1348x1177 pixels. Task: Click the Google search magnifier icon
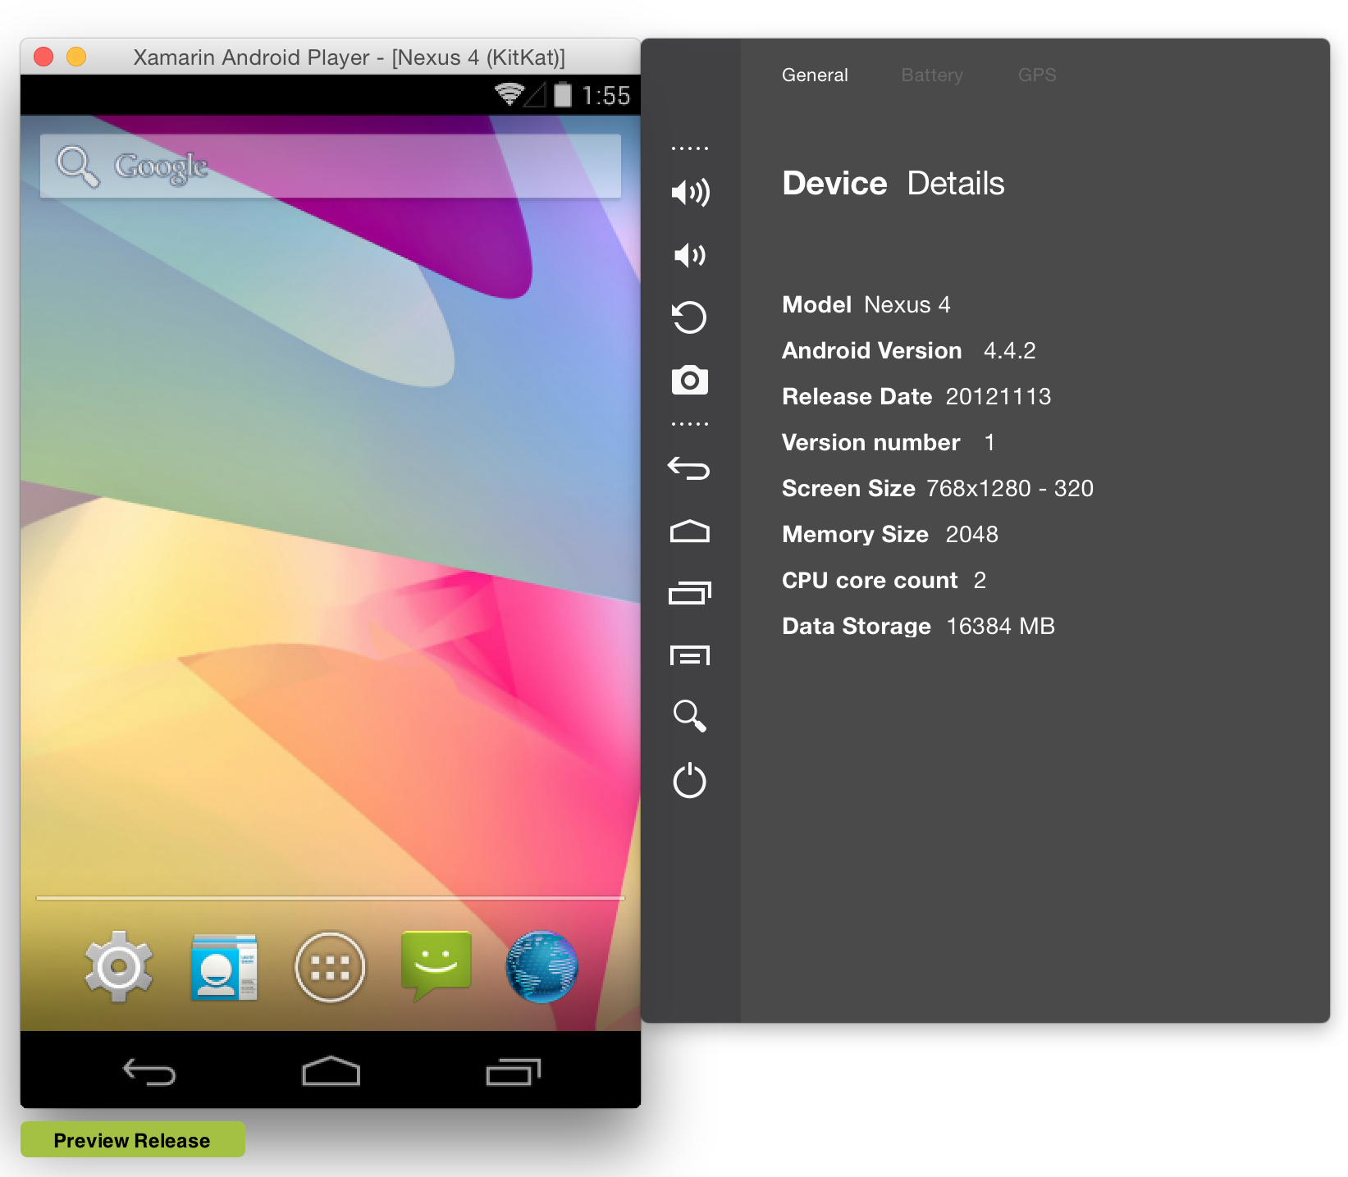pyautogui.click(x=77, y=167)
